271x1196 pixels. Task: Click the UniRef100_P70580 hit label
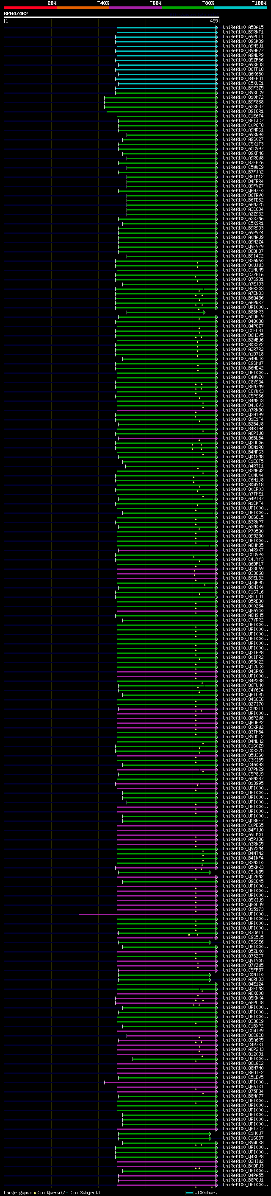point(243,531)
